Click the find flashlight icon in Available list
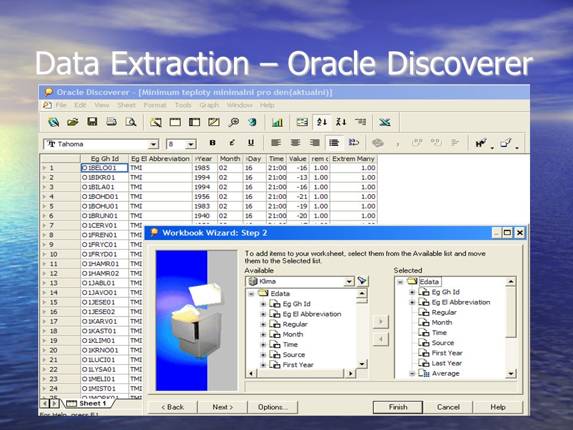 pyautogui.click(x=362, y=281)
